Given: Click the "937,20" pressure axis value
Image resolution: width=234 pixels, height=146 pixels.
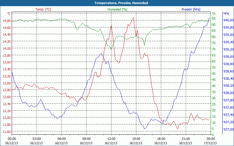Looking at the screenshot, I should [x=228, y=122].
